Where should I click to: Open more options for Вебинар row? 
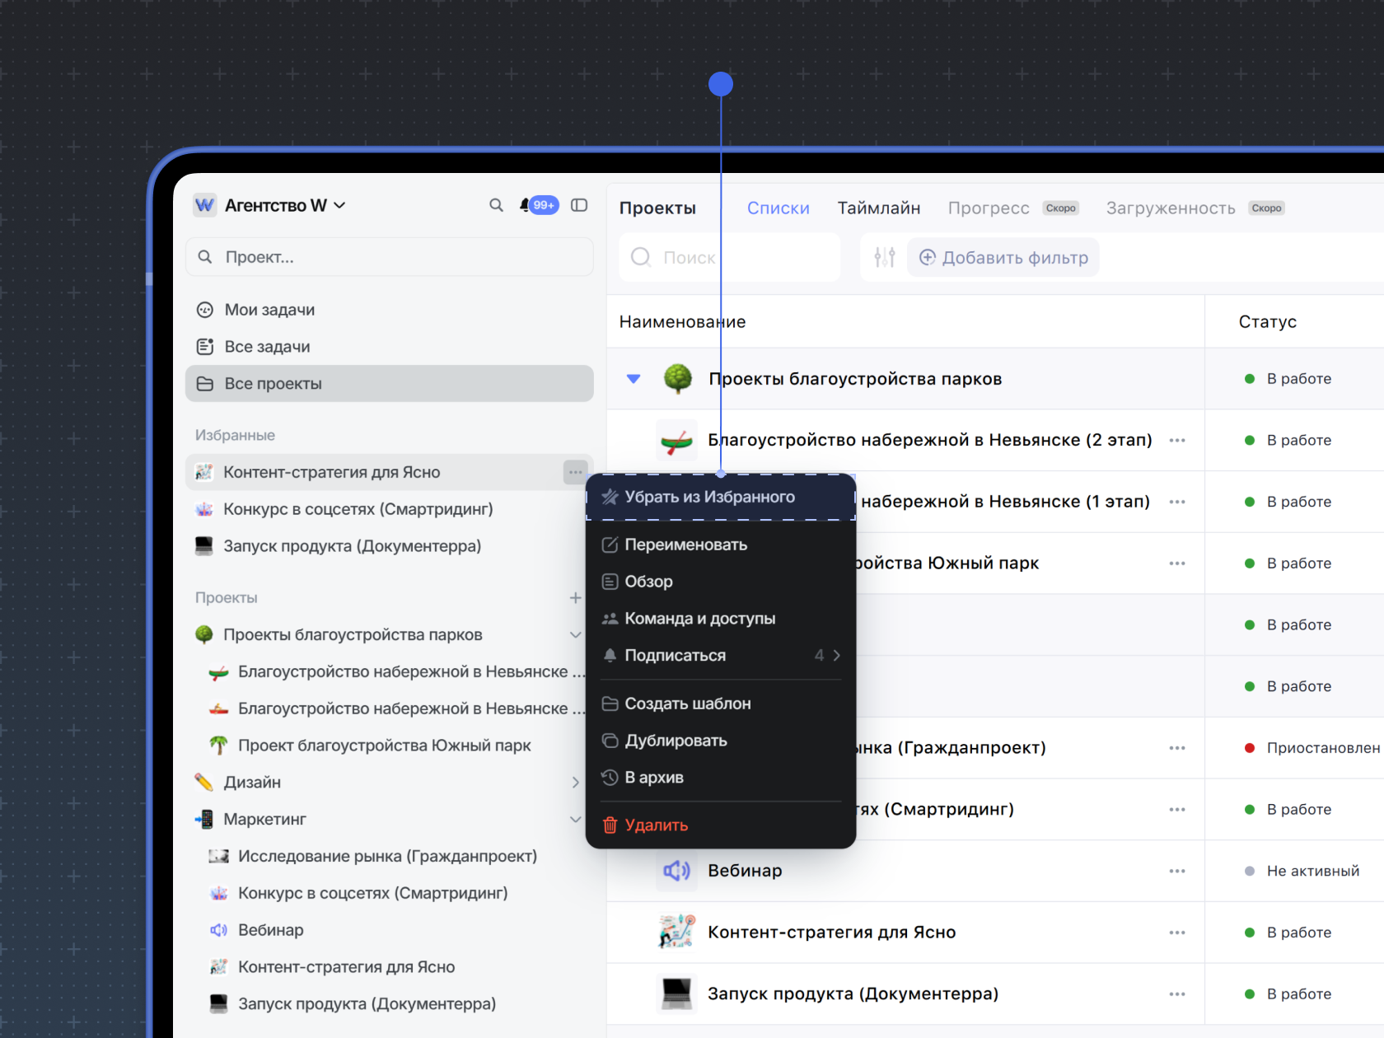pyautogui.click(x=1176, y=871)
